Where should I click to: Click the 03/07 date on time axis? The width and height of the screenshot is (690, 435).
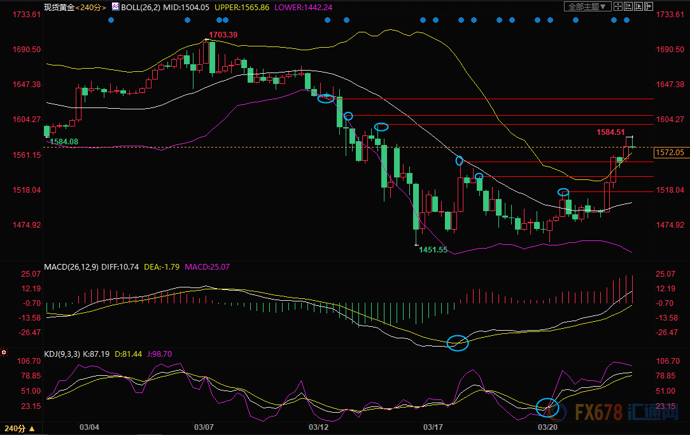(x=204, y=427)
